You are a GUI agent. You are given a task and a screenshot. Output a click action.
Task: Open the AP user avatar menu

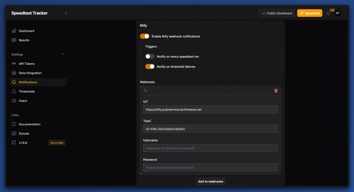point(337,13)
